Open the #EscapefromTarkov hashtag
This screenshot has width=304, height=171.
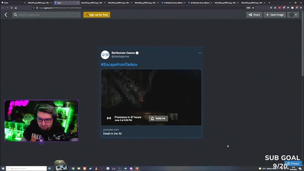[119, 65]
